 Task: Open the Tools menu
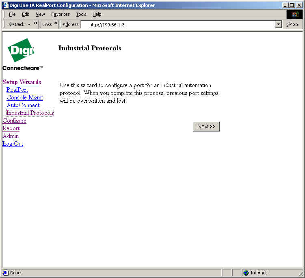81,14
